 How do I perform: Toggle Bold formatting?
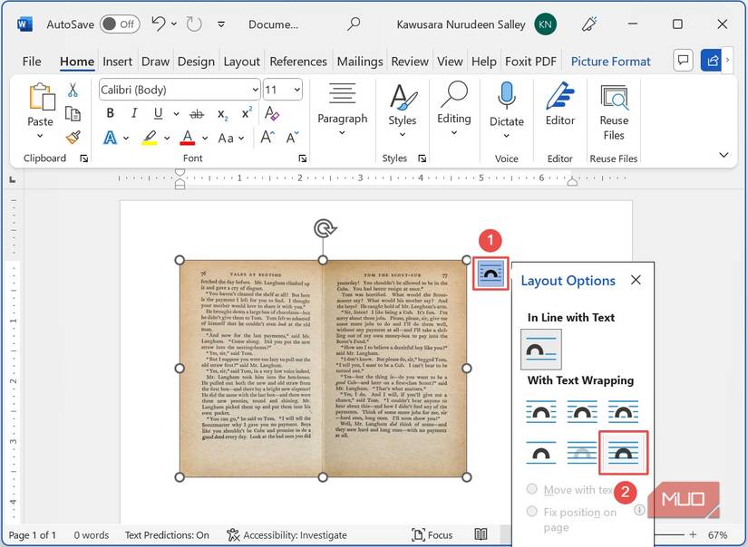110,112
